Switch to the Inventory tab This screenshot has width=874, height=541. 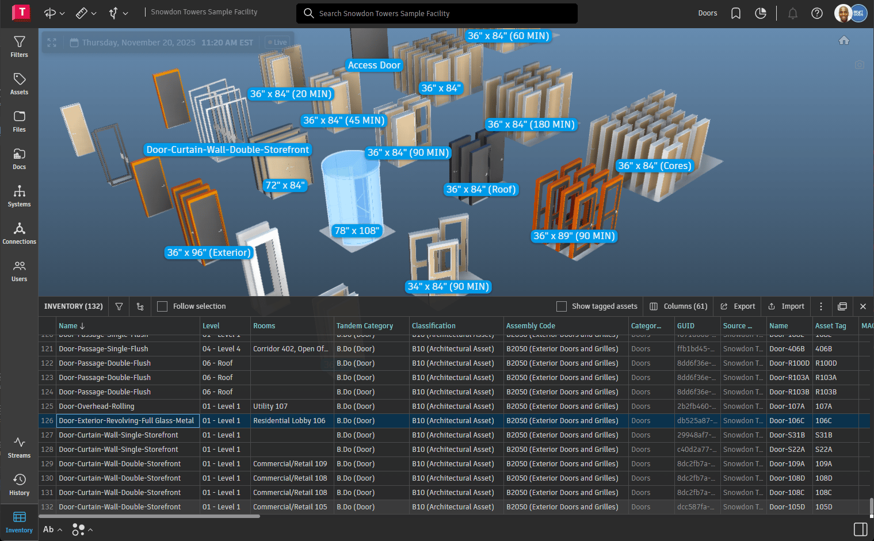tap(19, 522)
